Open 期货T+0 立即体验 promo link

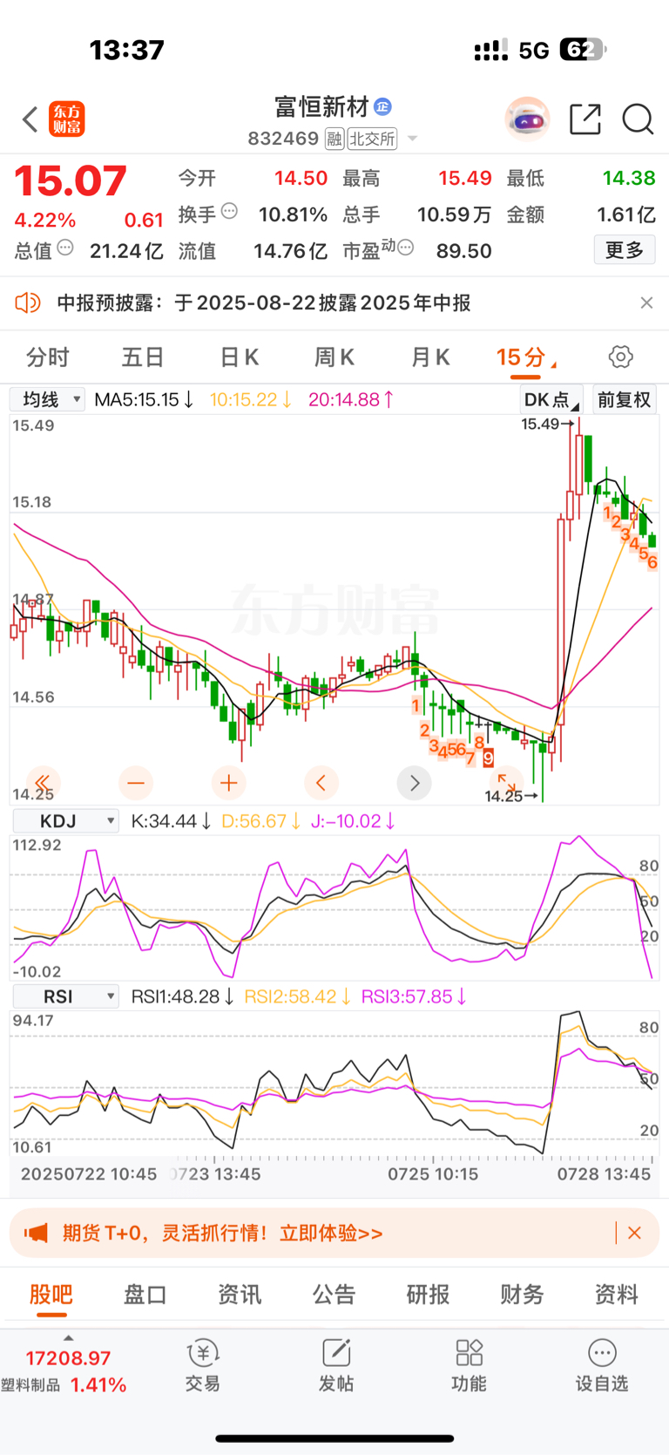[222, 1233]
